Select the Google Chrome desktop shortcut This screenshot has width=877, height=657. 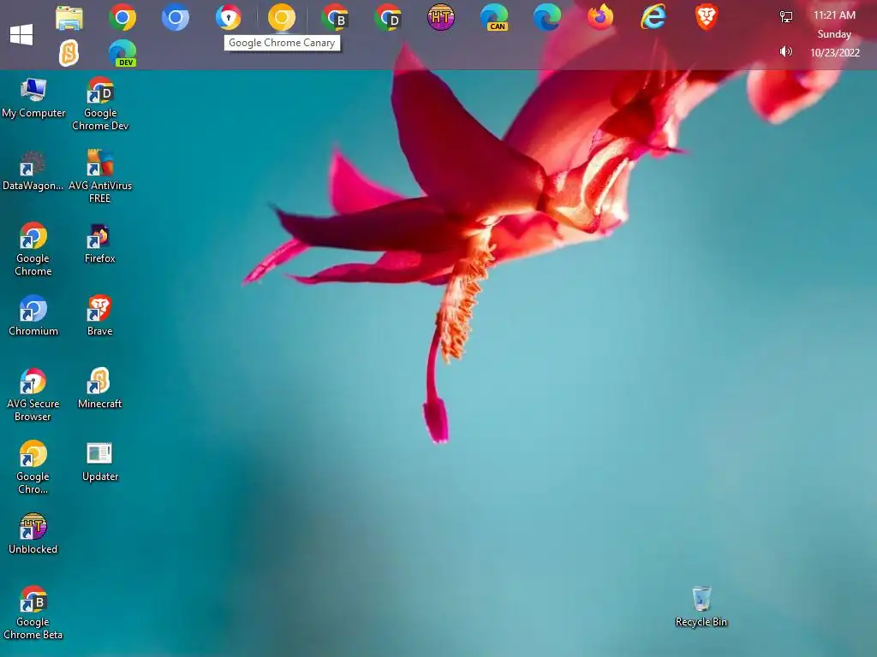pyautogui.click(x=33, y=250)
